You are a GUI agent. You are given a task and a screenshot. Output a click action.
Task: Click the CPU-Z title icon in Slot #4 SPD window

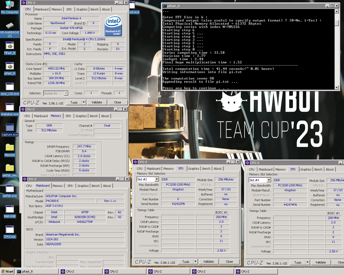click(x=248, y=163)
